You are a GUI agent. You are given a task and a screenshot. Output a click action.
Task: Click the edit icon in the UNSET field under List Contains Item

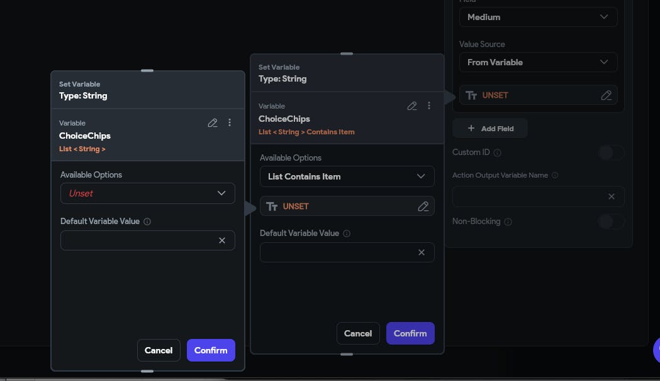[x=423, y=207]
